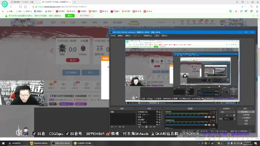The height and width of the screenshot is (146, 260).
Task: Remove selected scene using minus in Scenes panel
Action: click(x=116, y=127)
